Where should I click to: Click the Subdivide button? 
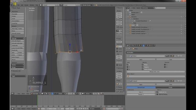tap(17, 46)
